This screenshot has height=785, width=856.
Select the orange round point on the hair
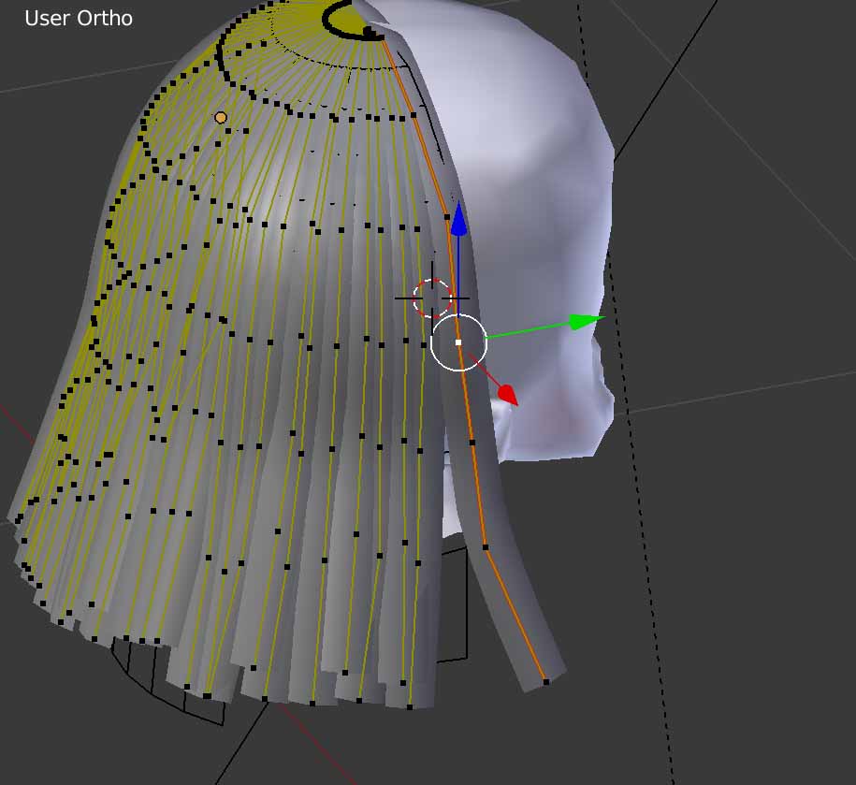pos(221,118)
